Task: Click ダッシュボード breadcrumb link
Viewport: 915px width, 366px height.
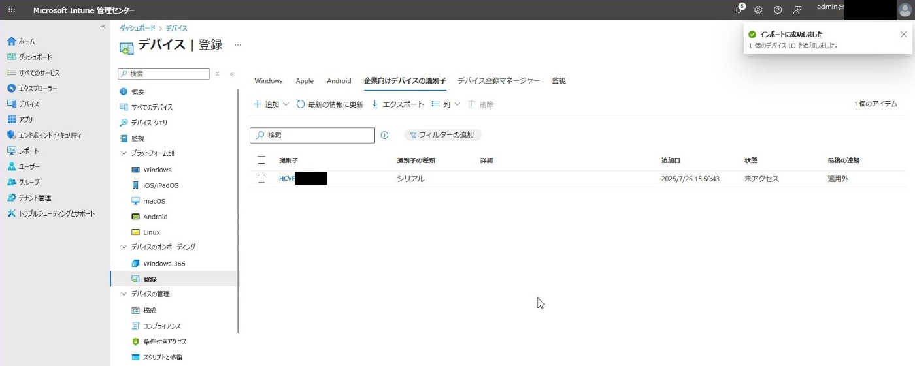Action: [137, 29]
